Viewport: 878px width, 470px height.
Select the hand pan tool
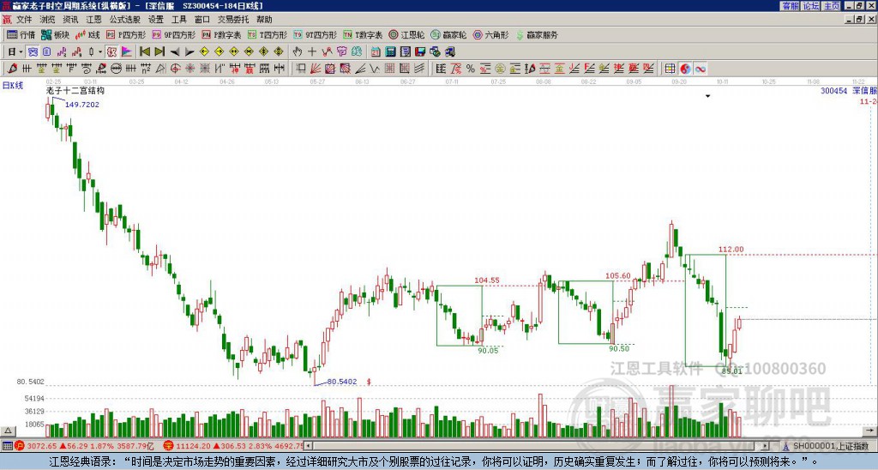coord(297,52)
